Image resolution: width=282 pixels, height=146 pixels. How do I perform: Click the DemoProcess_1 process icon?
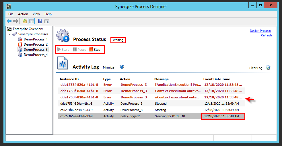coord(20,39)
